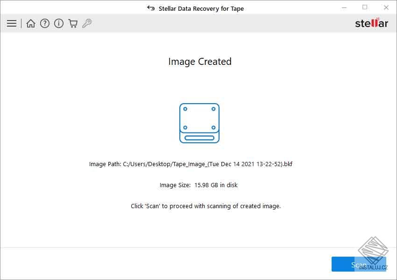Viewport: 397px width, 280px height.
Task: Minimize the Stellar Data Recovery window
Action: pos(344,7)
